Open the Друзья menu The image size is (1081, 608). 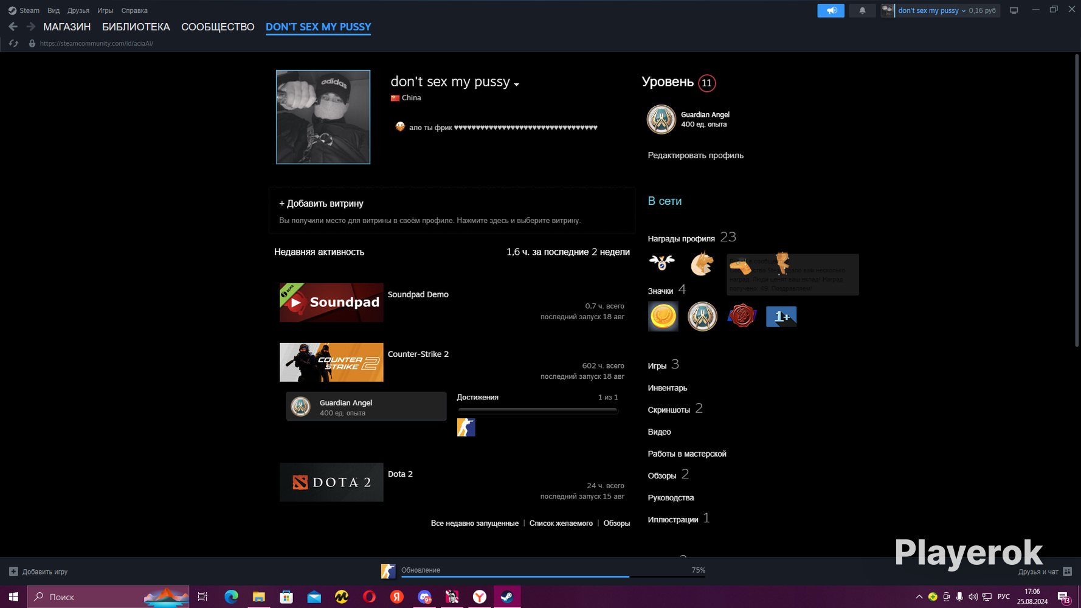pyautogui.click(x=78, y=10)
